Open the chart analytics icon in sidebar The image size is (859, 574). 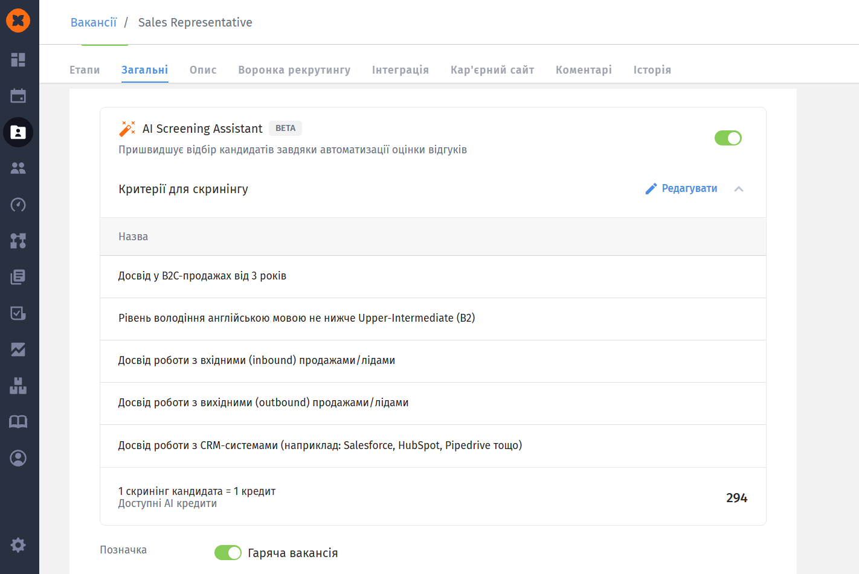[x=18, y=349]
